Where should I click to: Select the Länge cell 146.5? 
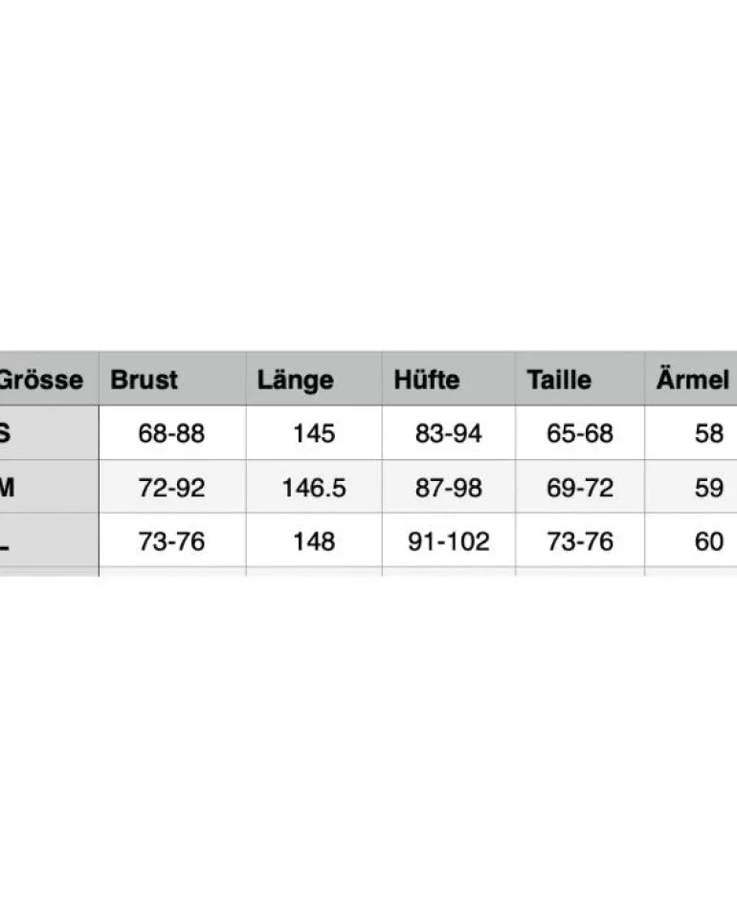[x=314, y=488]
